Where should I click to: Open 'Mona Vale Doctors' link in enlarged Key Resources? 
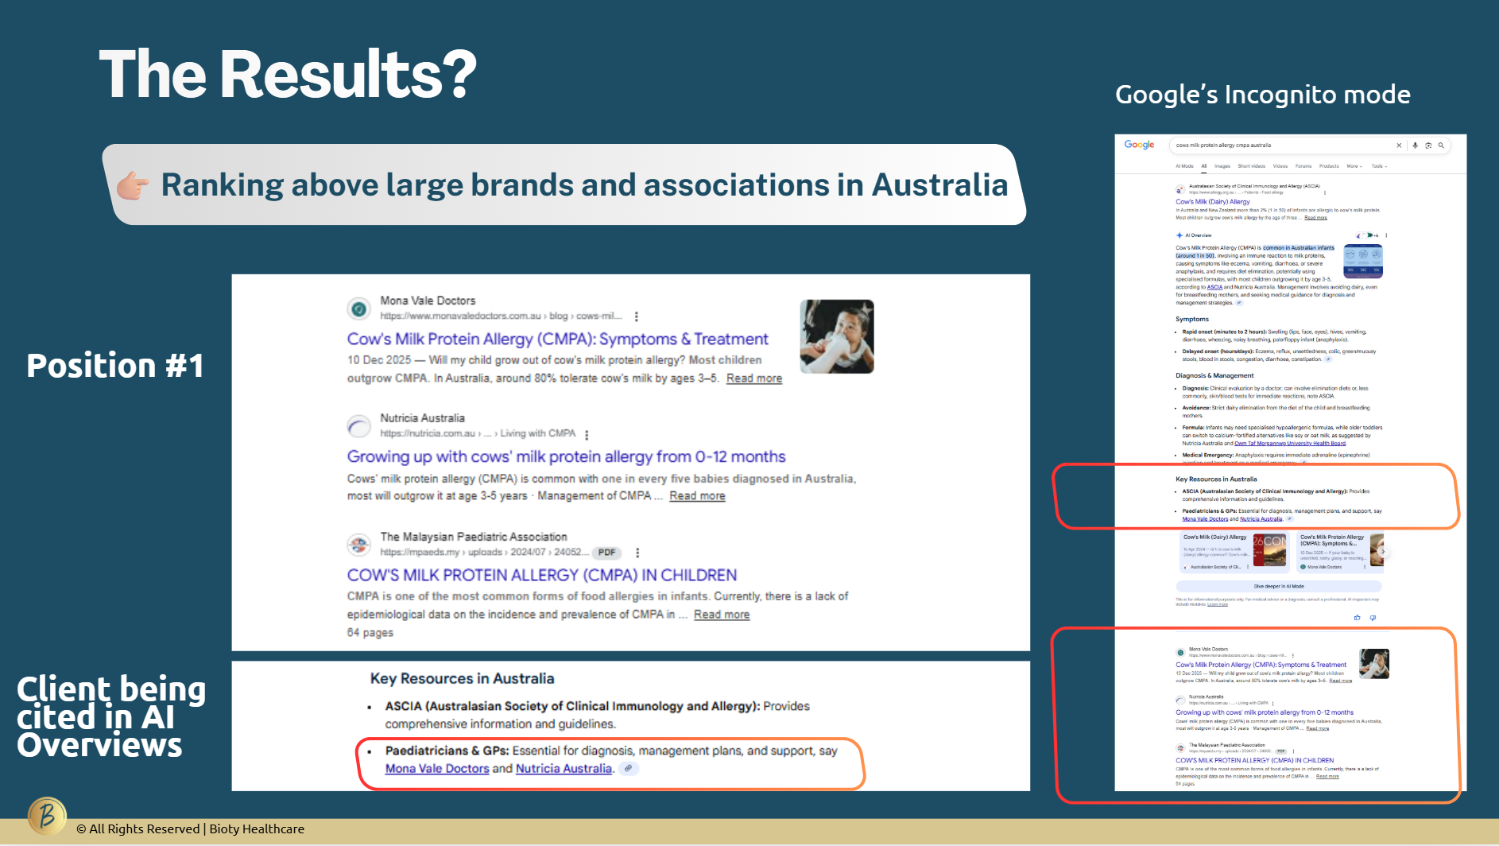point(437,769)
